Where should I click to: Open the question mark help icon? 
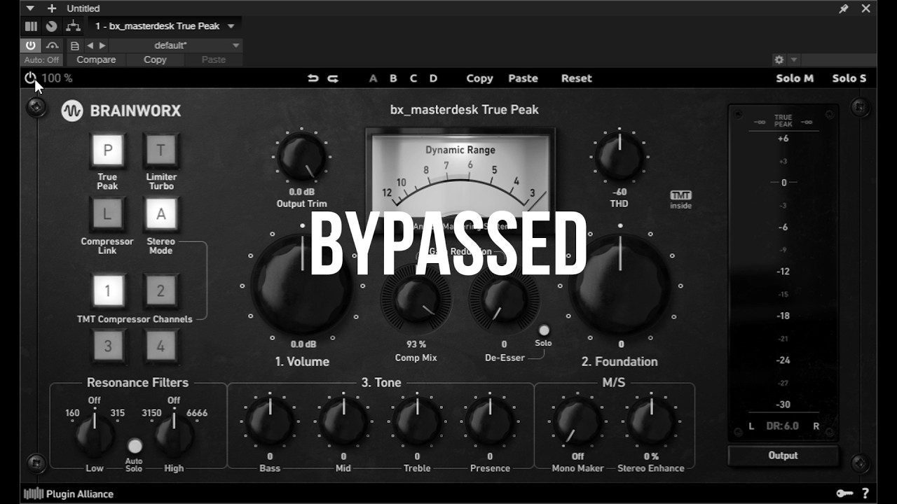(x=865, y=493)
